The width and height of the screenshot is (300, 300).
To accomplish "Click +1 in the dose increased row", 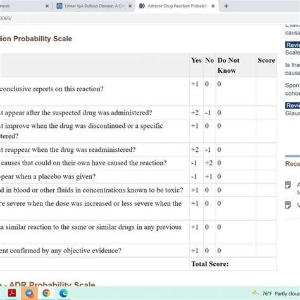I will point(195,203).
